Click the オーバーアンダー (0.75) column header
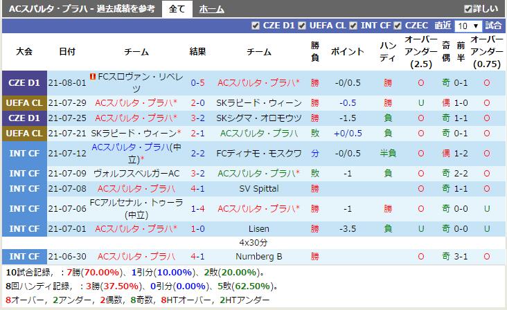 click(487, 52)
